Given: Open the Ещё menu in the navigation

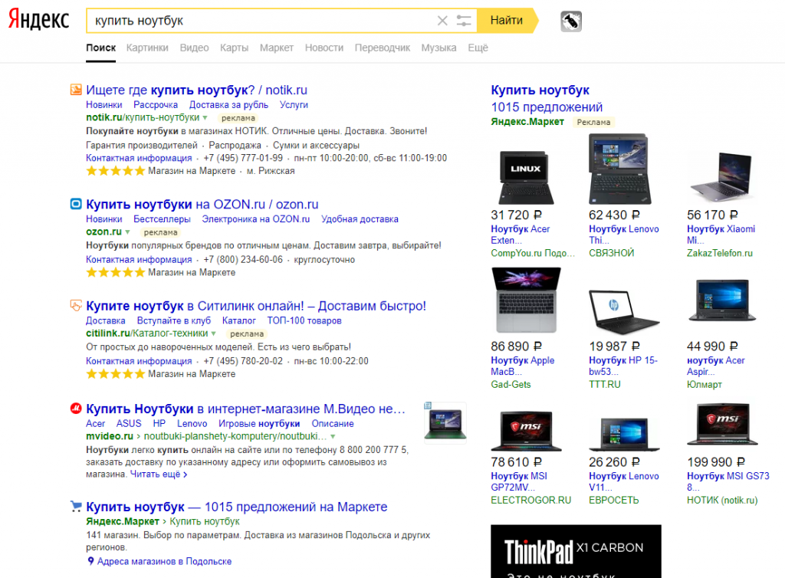Looking at the screenshot, I should click(x=478, y=48).
